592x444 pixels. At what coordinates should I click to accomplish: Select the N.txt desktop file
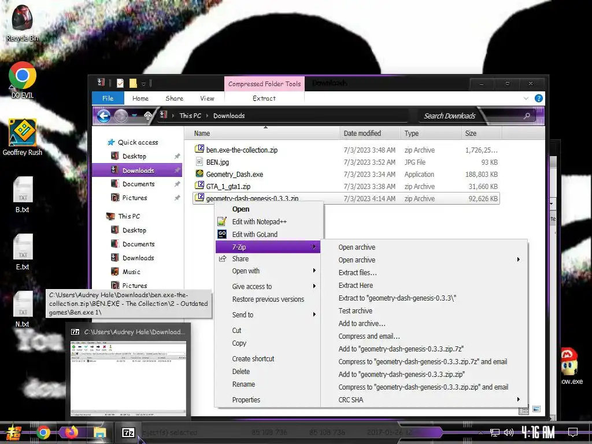pos(23,309)
